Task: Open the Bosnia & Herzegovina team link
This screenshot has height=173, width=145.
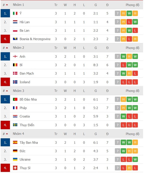Action: (x=35, y=39)
